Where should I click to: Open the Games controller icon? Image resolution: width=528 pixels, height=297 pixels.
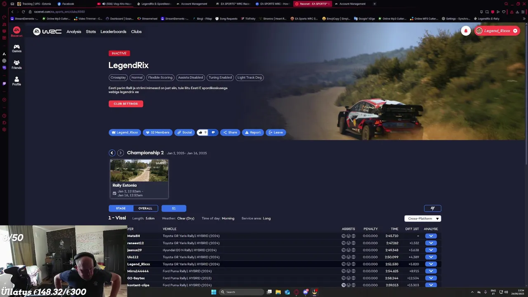click(16, 48)
